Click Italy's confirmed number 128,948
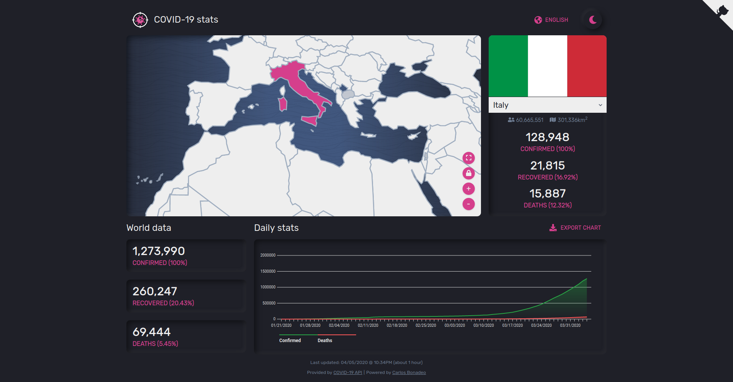Viewport: 733px width, 382px height. [x=547, y=137]
